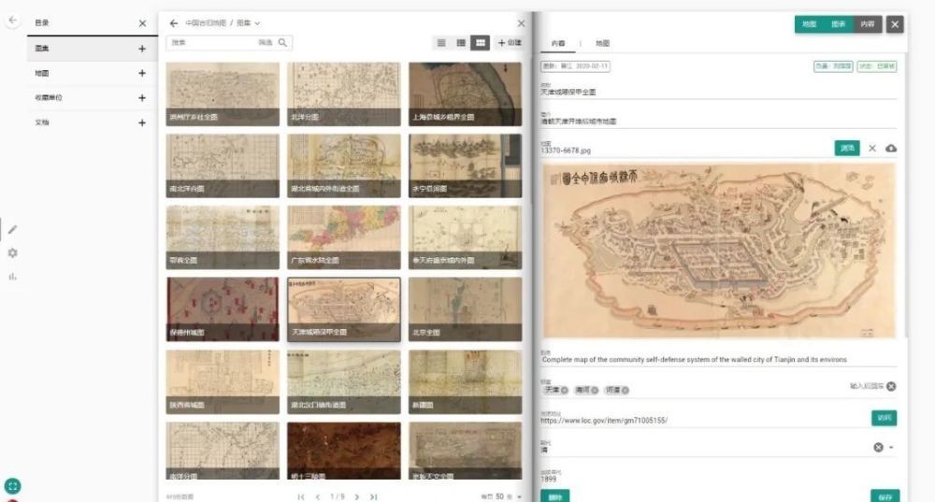The width and height of the screenshot is (935, 502).
Task: Switch to the 地图 tab in the detail panel
Action: click(x=602, y=44)
